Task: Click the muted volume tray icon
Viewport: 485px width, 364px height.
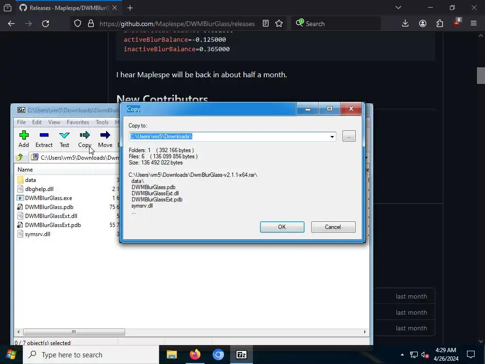Action: coord(425,355)
